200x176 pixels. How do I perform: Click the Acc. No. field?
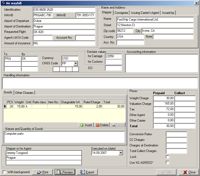[x=130, y=43]
